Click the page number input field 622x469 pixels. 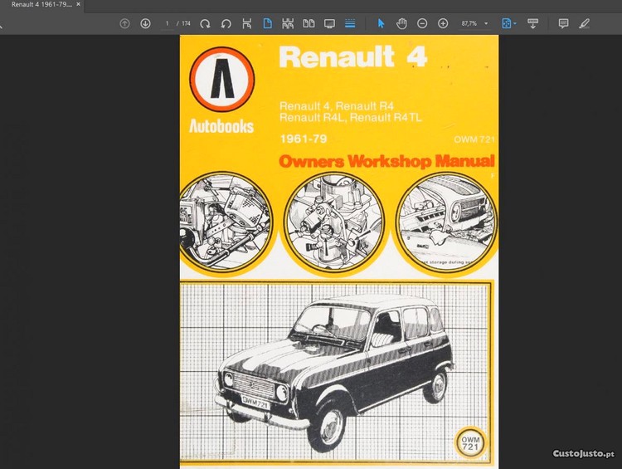pyautogui.click(x=167, y=23)
